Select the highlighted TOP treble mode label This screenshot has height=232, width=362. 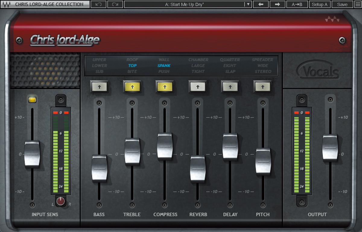point(132,65)
